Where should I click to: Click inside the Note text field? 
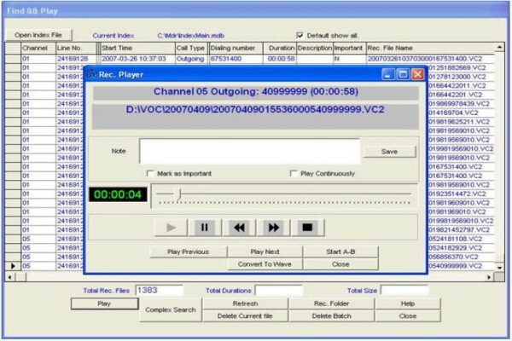tap(250, 151)
